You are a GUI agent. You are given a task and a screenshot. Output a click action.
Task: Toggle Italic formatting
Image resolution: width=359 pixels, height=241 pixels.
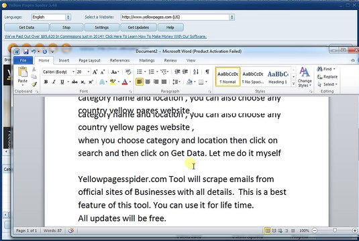[x=54, y=82]
